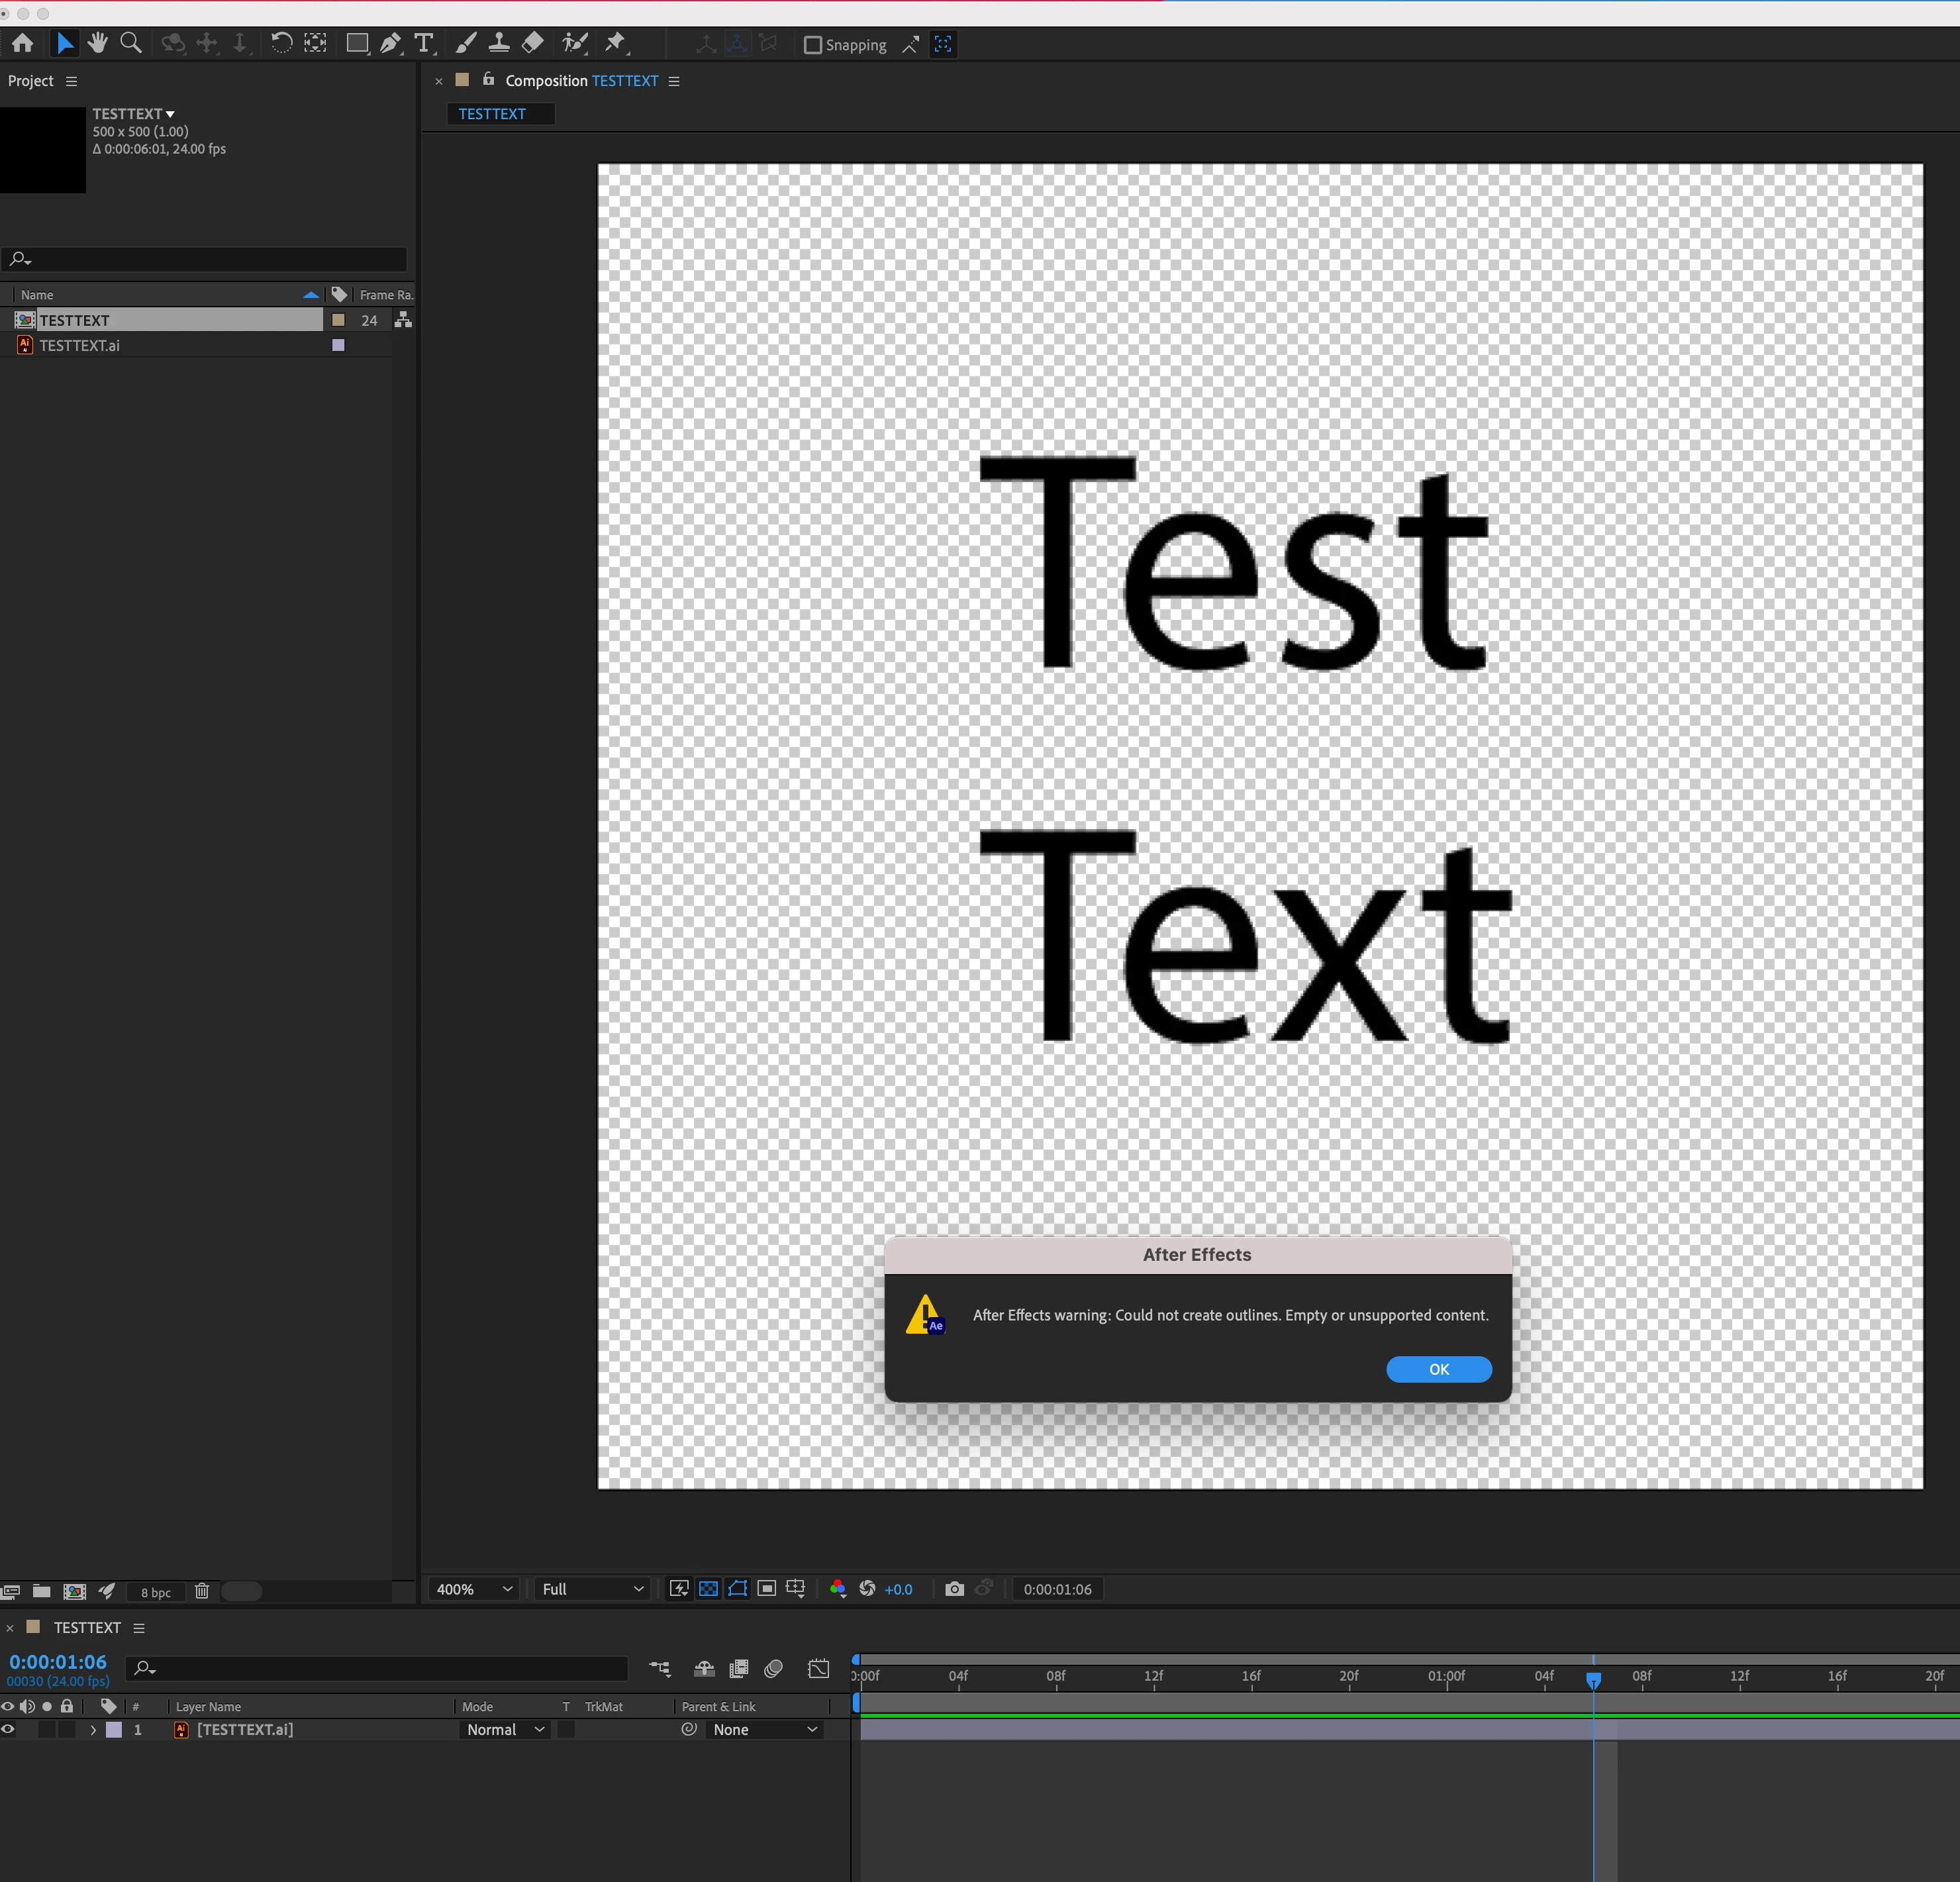This screenshot has height=1882, width=1960.
Task: Open the Normal blending mode dropdown
Action: (505, 1729)
